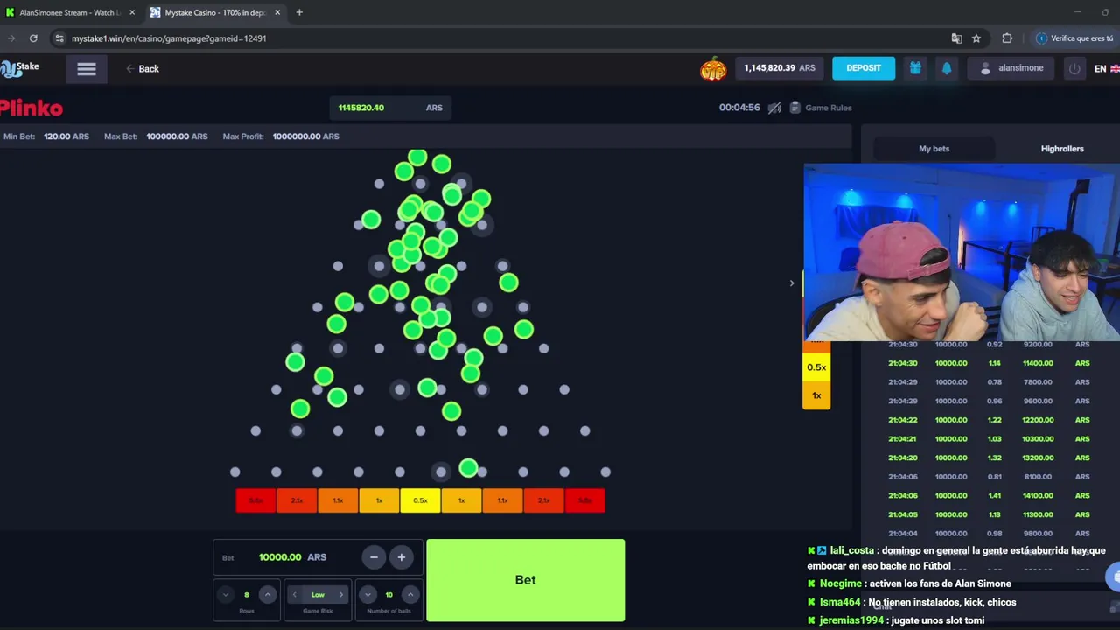The image size is (1120, 630).
Task: Reload the page
Action: click(33, 38)
